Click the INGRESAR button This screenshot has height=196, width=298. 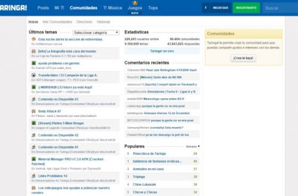[221, 8]
